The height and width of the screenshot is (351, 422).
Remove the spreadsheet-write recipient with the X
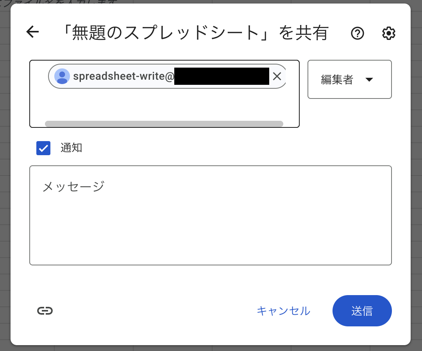277,76
